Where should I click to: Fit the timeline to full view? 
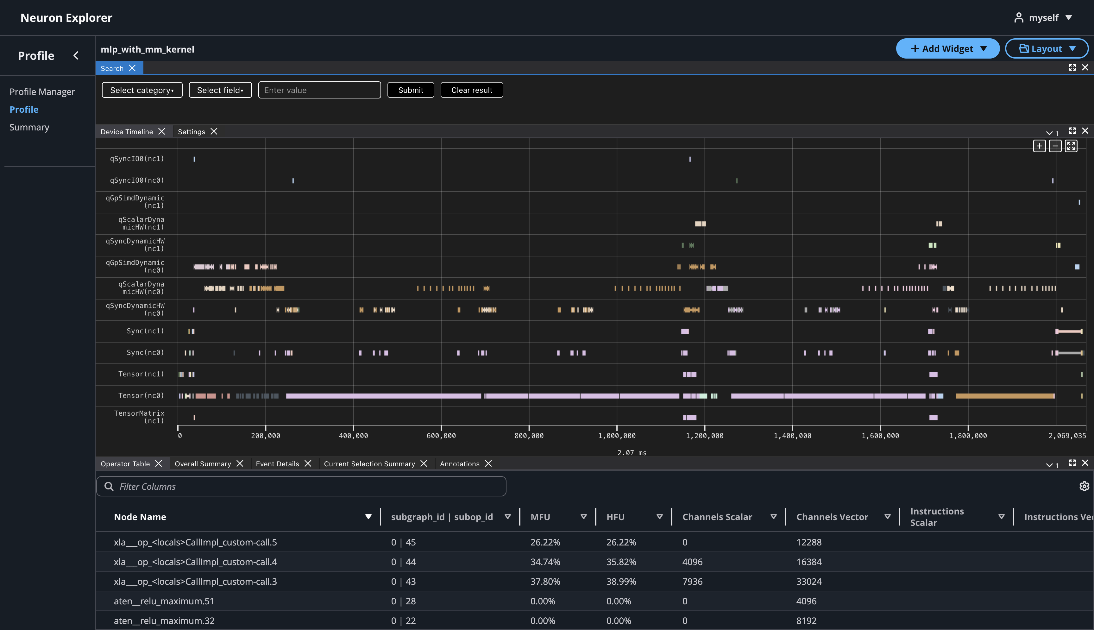click(x=1071, y=146)
